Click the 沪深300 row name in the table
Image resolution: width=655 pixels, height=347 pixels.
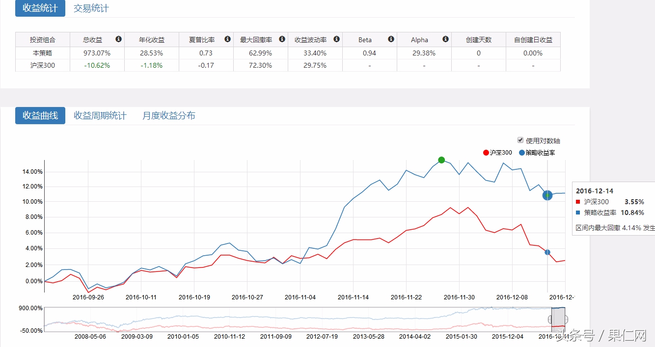click(43, 65)
